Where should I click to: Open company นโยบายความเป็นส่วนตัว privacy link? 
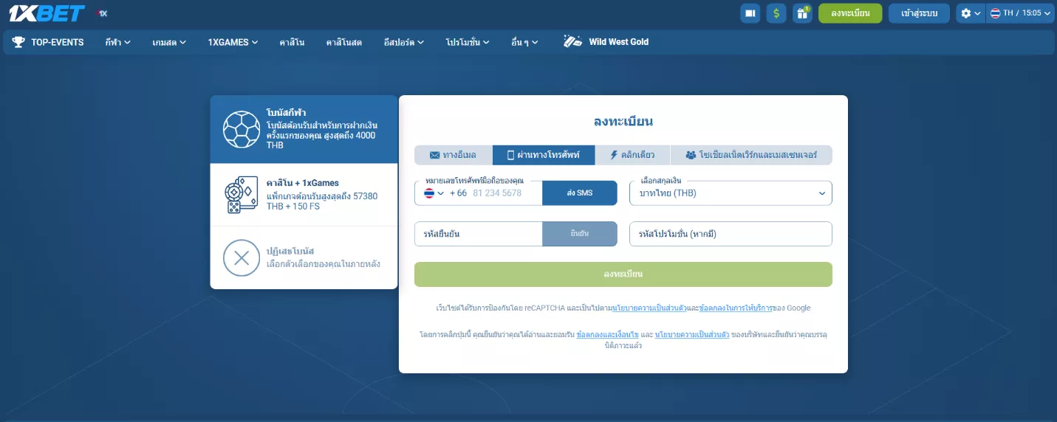click(692, 335)
